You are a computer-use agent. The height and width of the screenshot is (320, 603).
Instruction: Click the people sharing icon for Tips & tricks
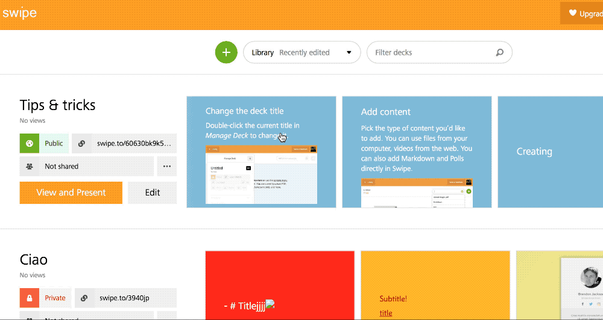(x=29, y=166)
